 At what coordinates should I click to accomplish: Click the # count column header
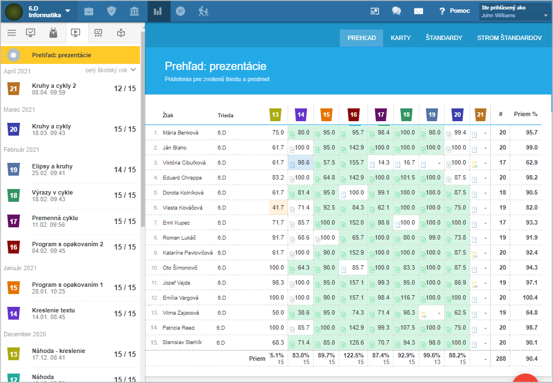coord(501,114)
